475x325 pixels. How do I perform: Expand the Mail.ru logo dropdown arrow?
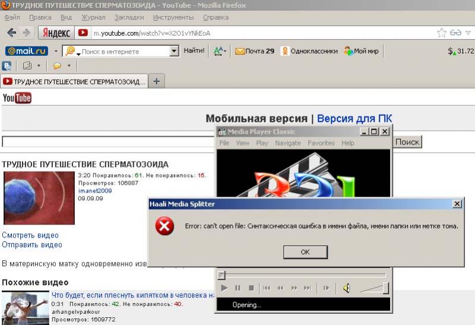56,51
